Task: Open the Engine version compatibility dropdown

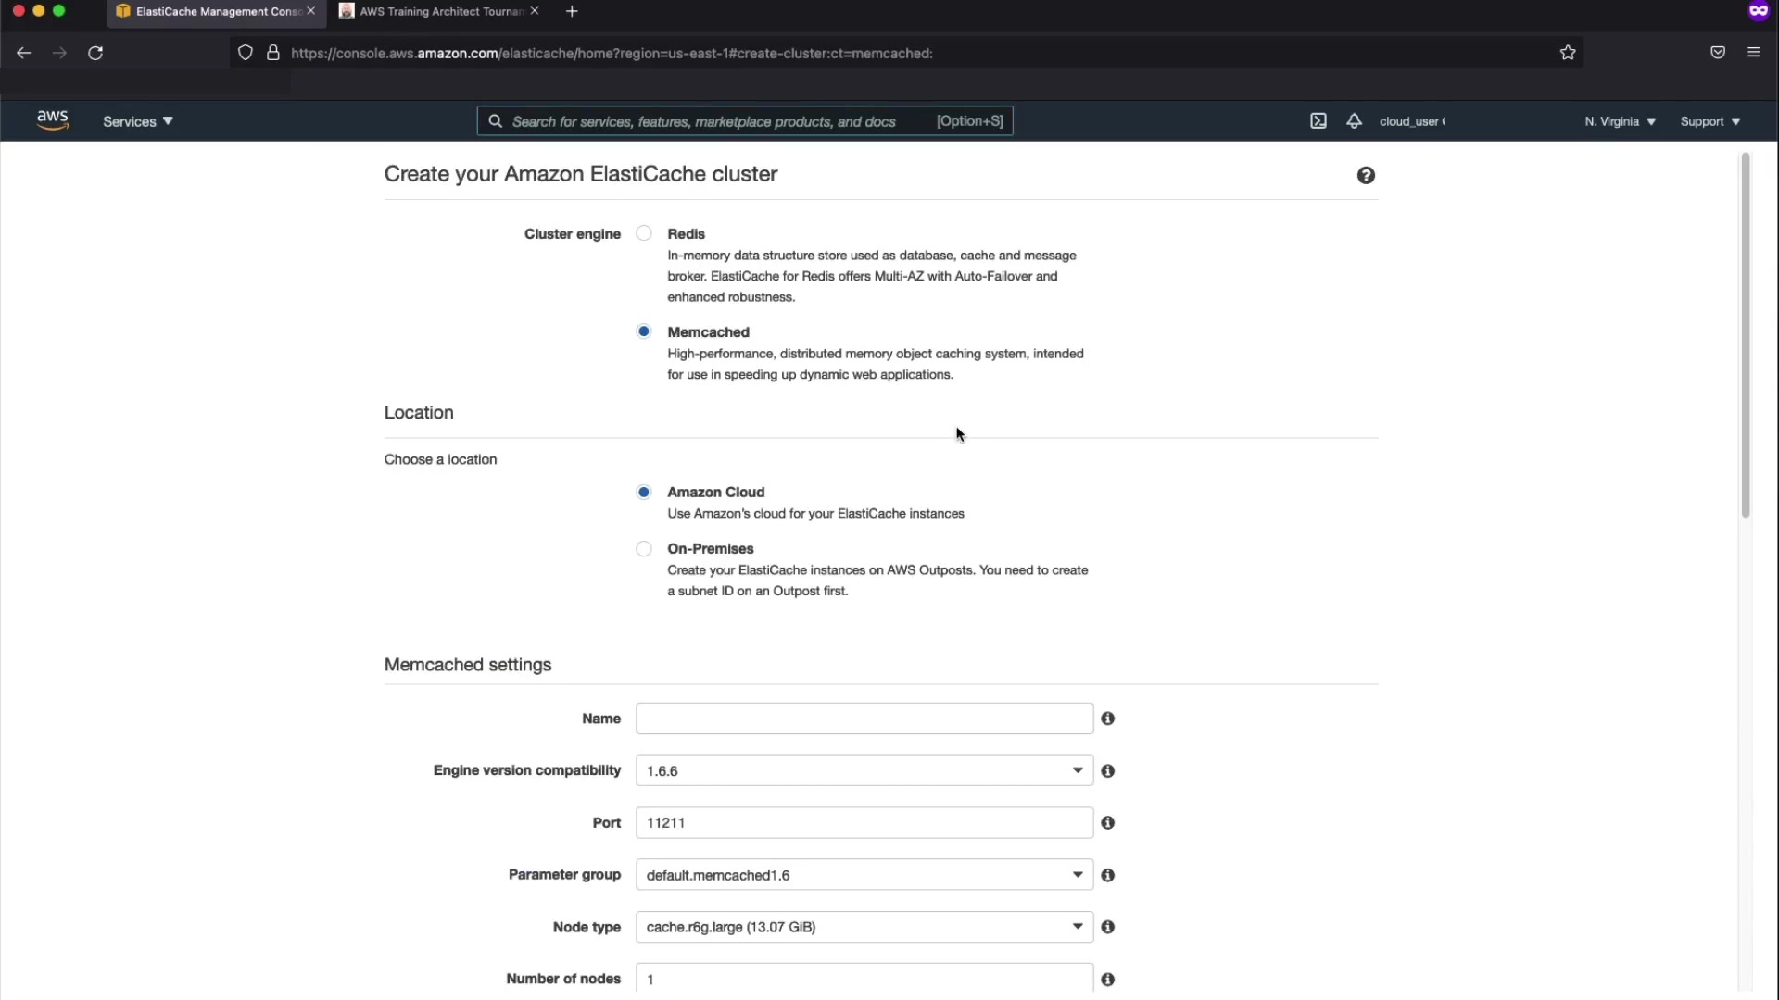Action: pyautogui.click(x=864, y=770)
